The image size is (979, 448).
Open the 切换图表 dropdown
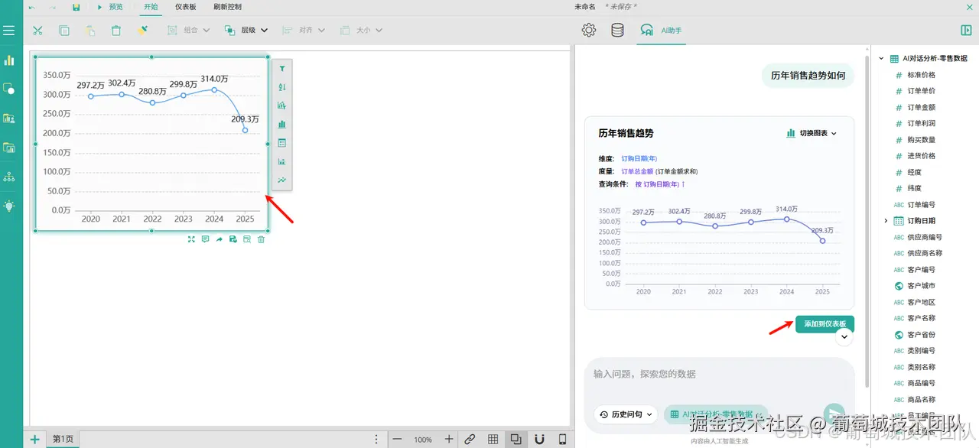811,133
